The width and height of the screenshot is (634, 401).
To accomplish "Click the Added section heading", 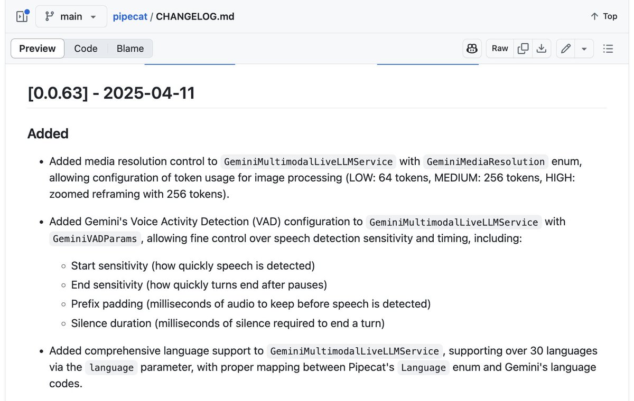I will pos(48,133).
